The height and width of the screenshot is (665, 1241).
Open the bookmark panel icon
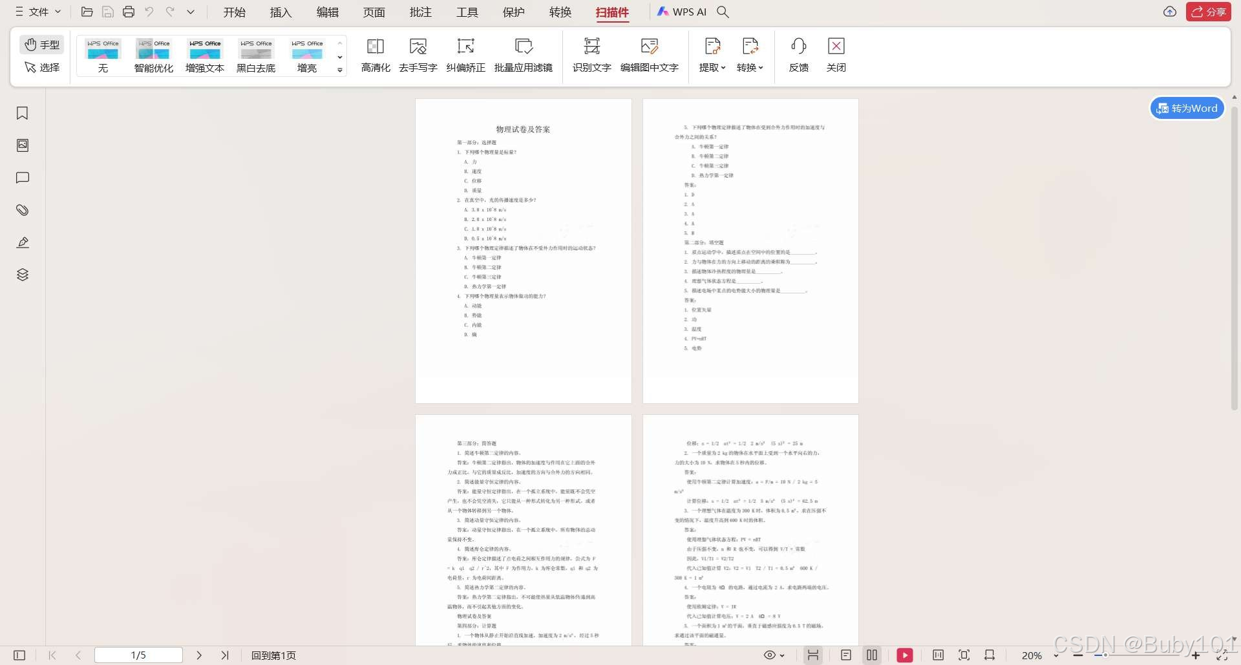(x=23, y=113)
